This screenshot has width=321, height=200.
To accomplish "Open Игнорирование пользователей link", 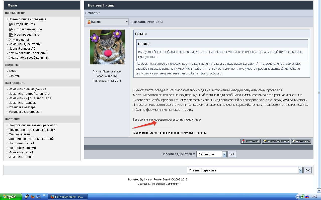I will (31, 139).
